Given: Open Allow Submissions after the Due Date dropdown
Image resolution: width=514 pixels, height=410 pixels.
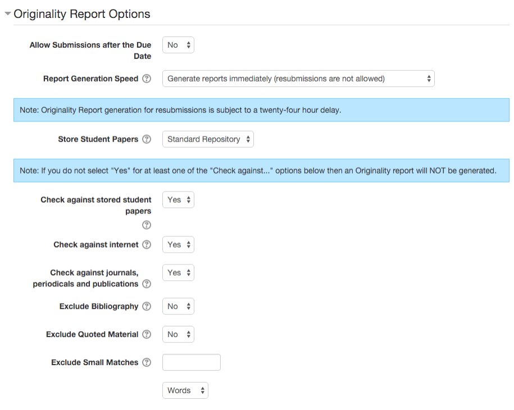Looking at the screenshot, I should [x=178, y=45].
